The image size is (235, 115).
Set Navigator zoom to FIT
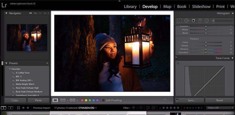click(30, 13)
